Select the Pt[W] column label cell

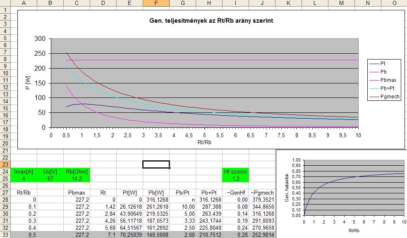click(129, 193)
